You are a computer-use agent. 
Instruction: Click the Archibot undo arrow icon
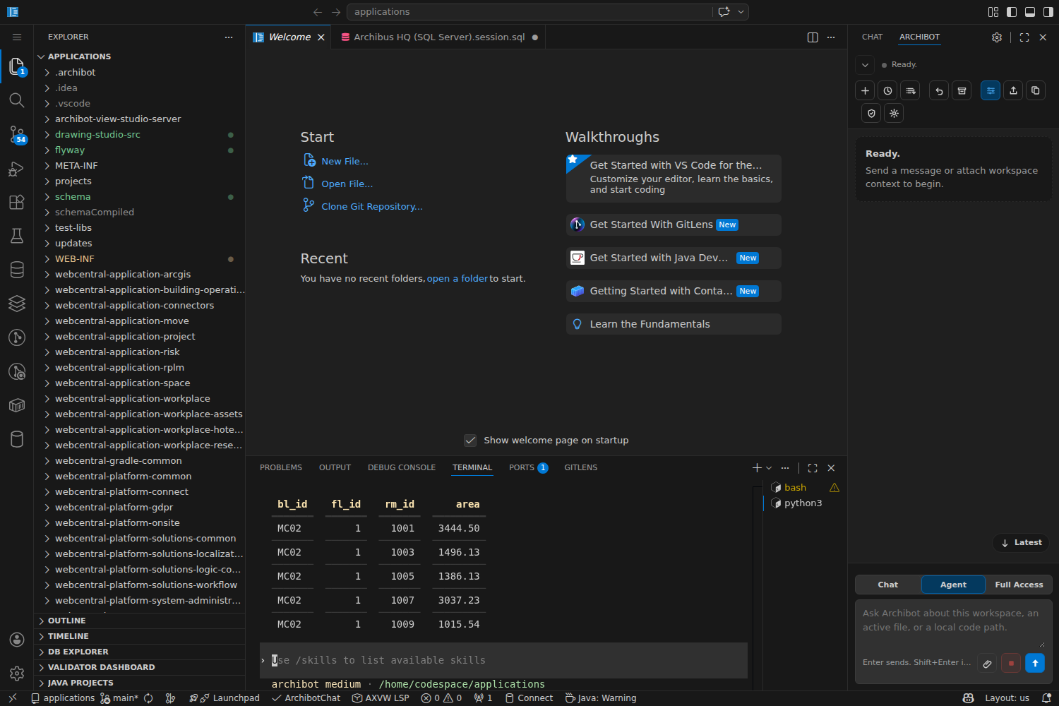(x=939, y=90)
